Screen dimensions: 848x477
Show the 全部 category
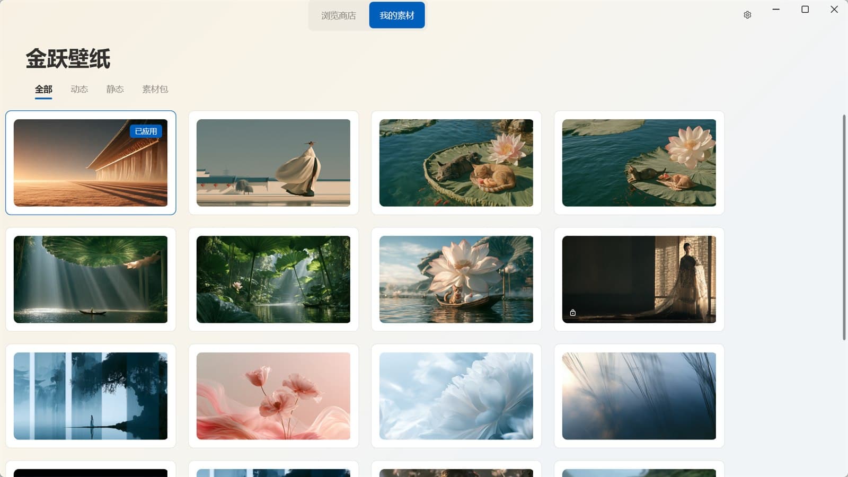(43, 89)
